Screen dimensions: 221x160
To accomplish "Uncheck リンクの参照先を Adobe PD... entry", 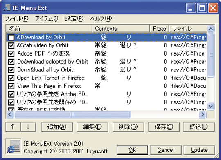I will (11, 94).
